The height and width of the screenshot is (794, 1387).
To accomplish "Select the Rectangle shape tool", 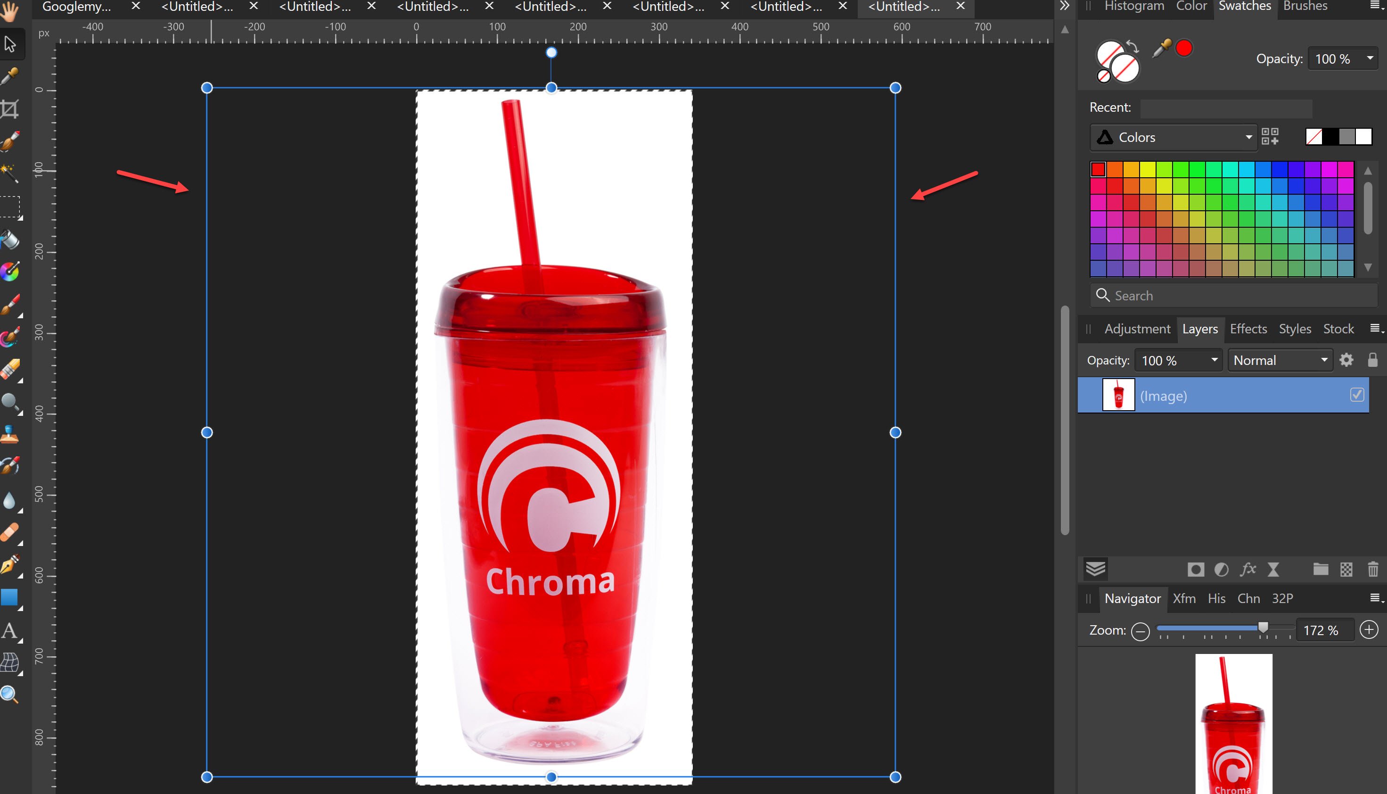I will click(x=10, y=598).
